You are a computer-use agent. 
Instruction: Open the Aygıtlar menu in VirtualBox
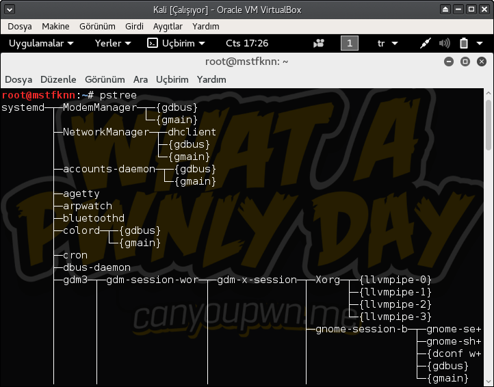point(168,26)
